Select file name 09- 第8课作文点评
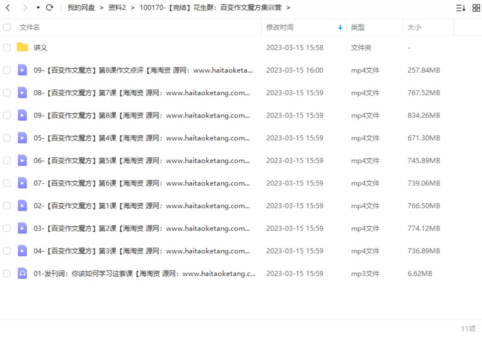 coord(143,70)
